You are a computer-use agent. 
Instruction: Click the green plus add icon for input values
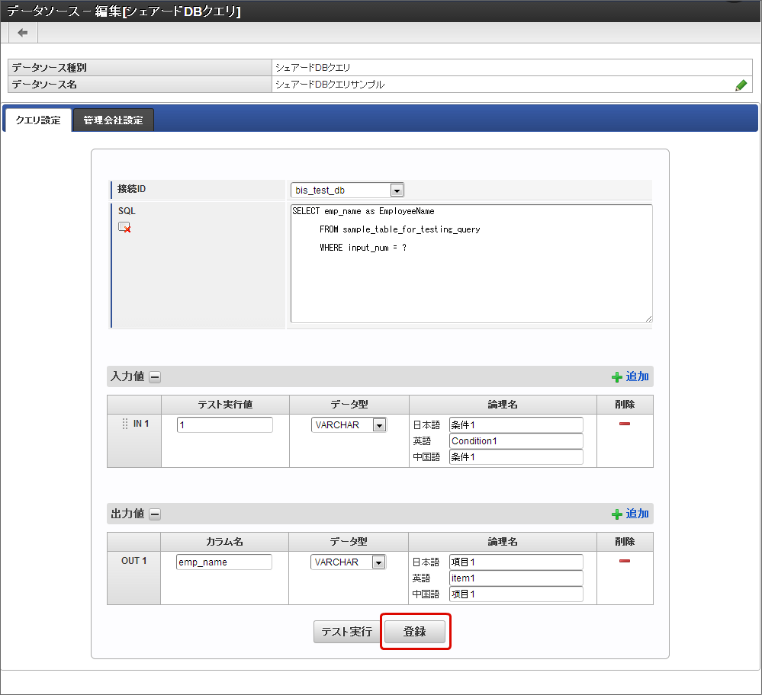pyautogui.click(x=617, y=377)
